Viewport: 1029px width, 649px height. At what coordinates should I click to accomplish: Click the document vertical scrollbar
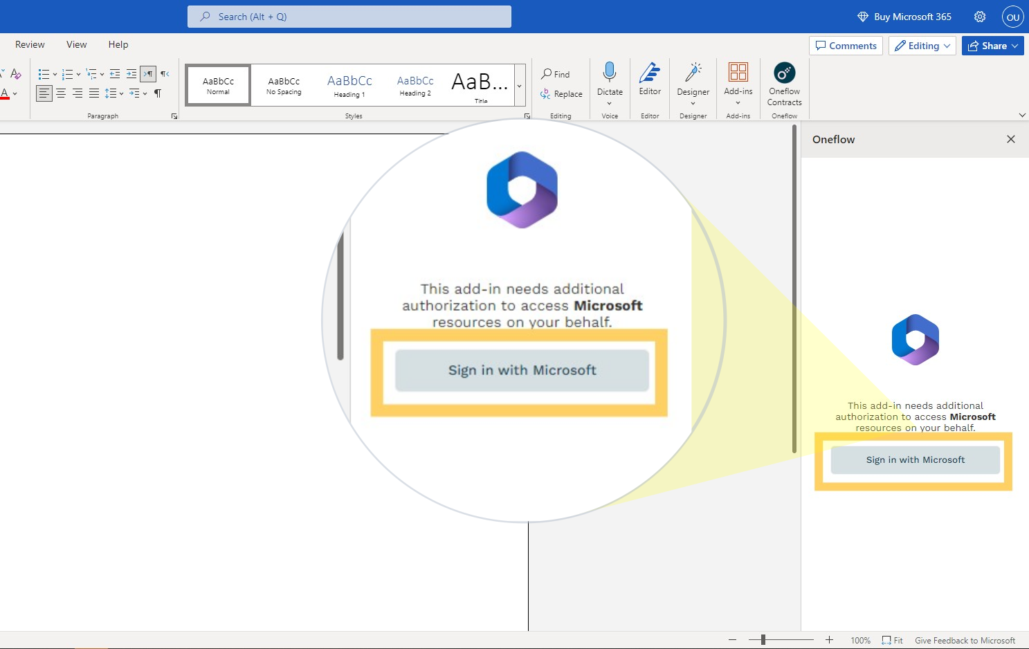794,289
